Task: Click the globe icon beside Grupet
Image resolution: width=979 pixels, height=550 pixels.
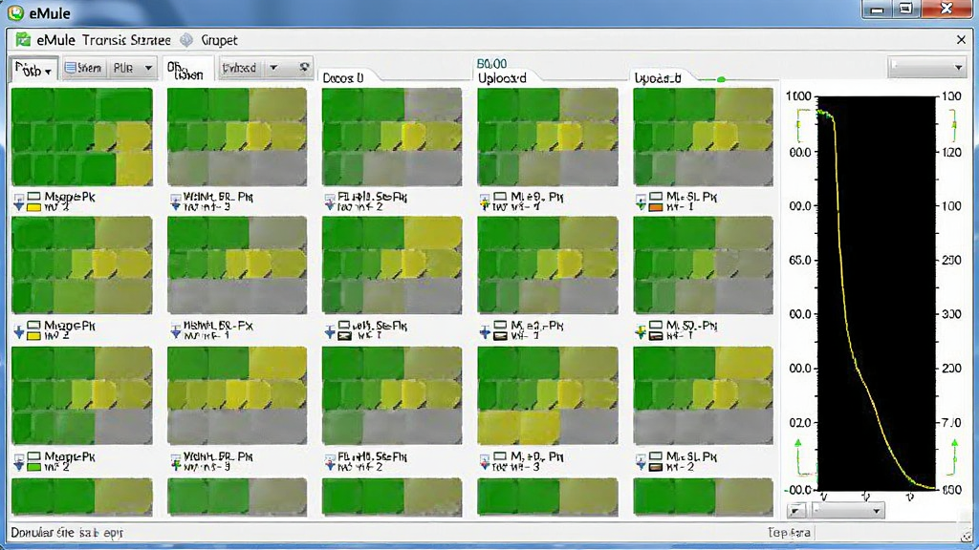Action: point(186,40)
